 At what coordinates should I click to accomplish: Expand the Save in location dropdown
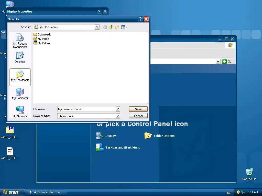coord(97,27)
